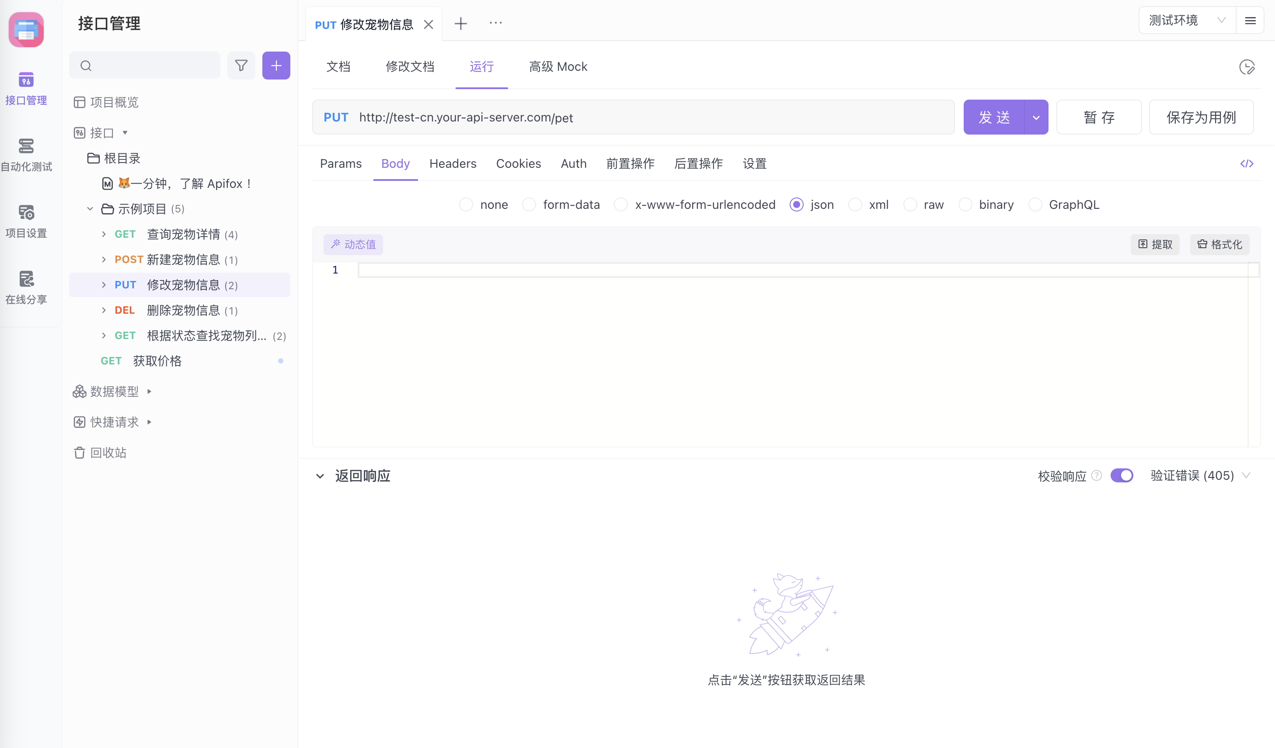Viewport: 1275px width, 748px height.
Task: Expand the 发送 button dropdown arrow
Action: [1036, 117]
